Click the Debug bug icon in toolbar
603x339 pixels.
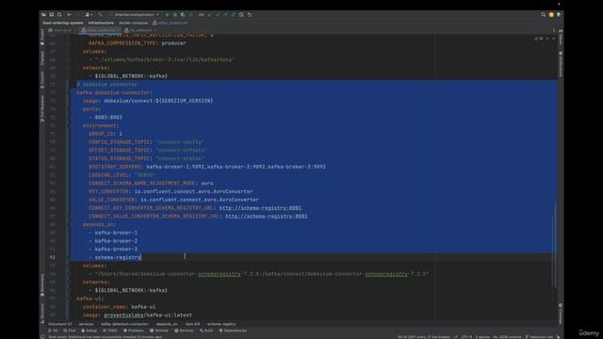(175, 15)
